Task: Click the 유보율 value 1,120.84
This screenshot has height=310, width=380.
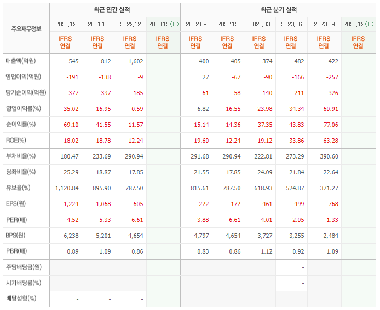Action: tap(67, 188)
